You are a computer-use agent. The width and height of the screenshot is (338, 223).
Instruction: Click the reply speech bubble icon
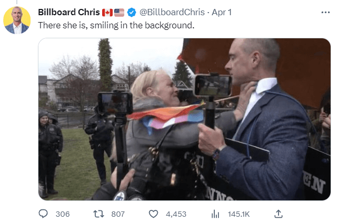pyautogui.click(x=43, y=214)
